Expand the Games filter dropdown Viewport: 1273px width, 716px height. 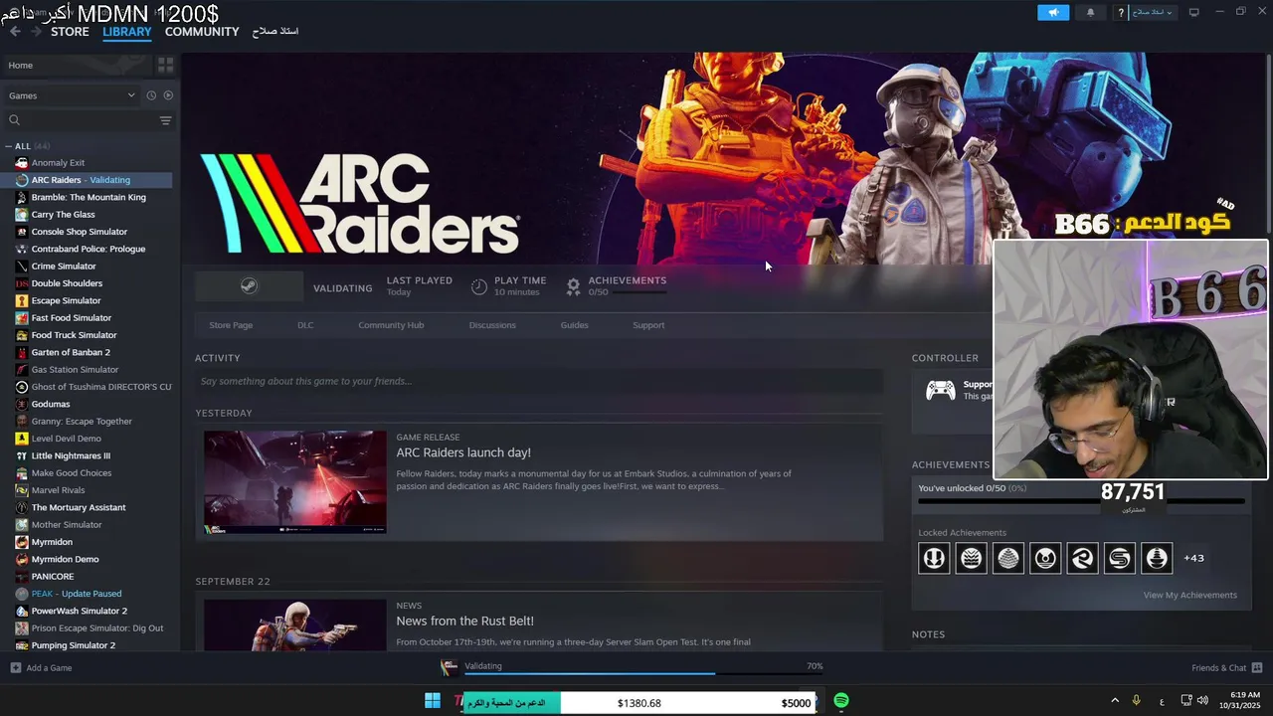pyautogui.click(x=72, y=95)
